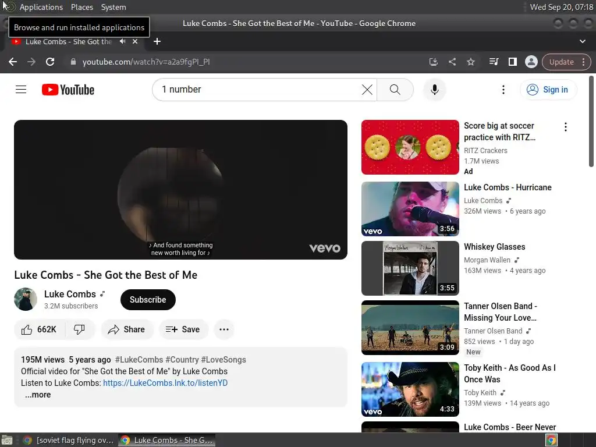
Task: Open the YouTube guide hamburger menu
Action: 21,90
